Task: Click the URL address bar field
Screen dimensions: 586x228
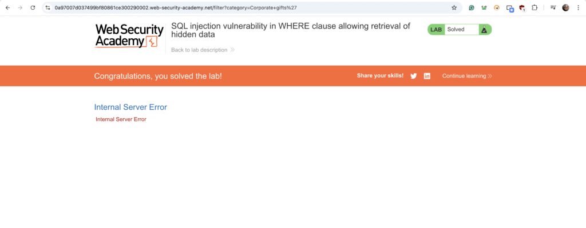Action: 247,7
